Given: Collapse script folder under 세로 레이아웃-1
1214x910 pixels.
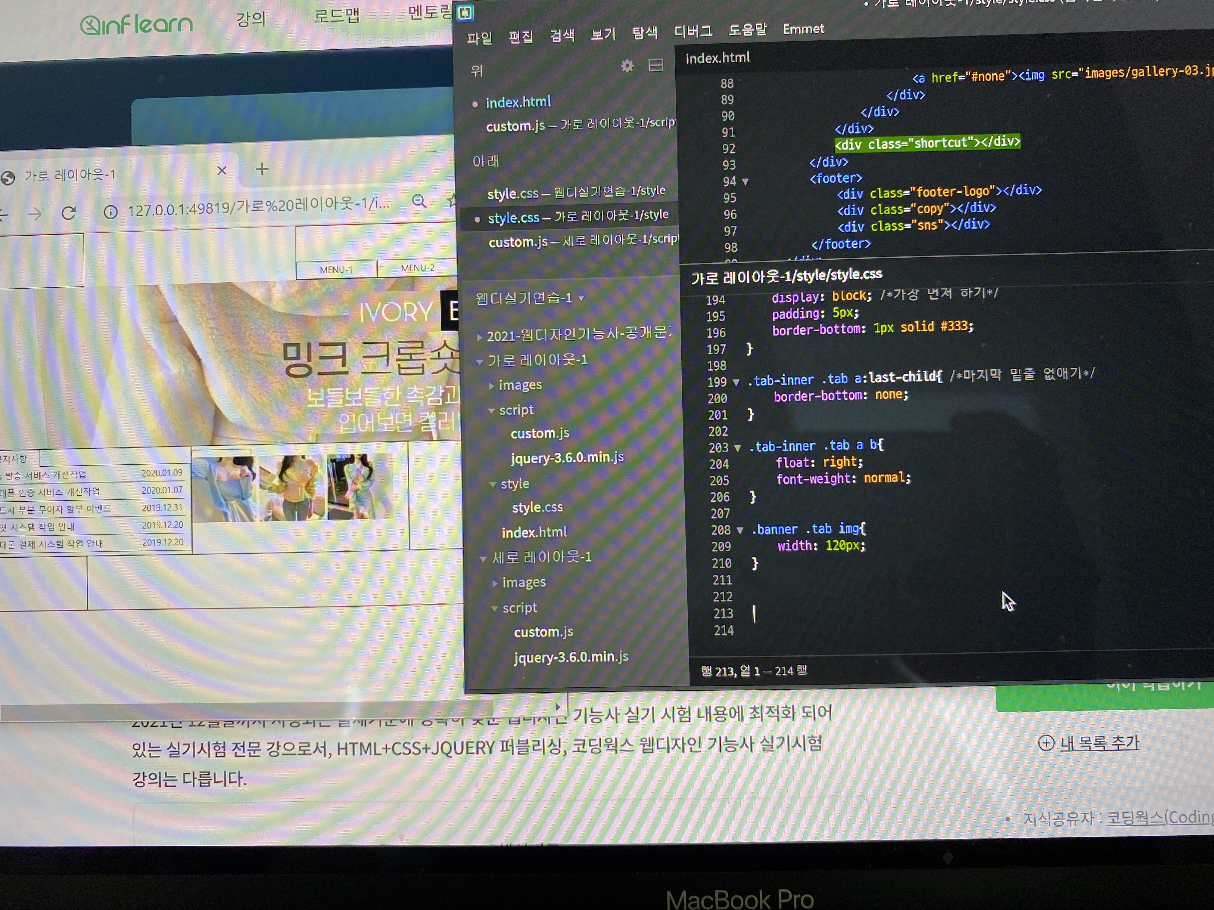Looking at the screenshot, I should [494, 609].
